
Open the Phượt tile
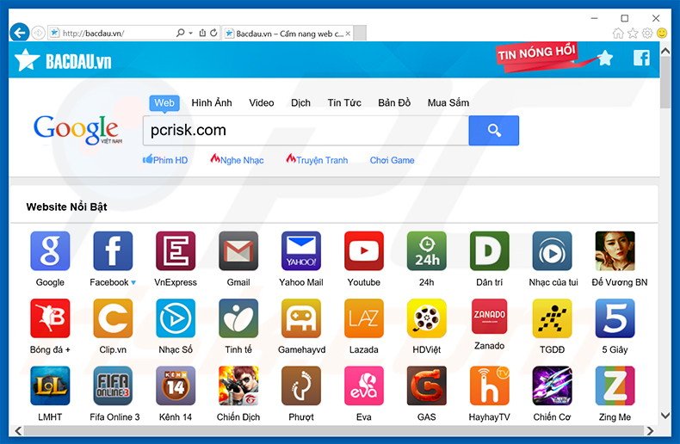(x=301, y=385)
